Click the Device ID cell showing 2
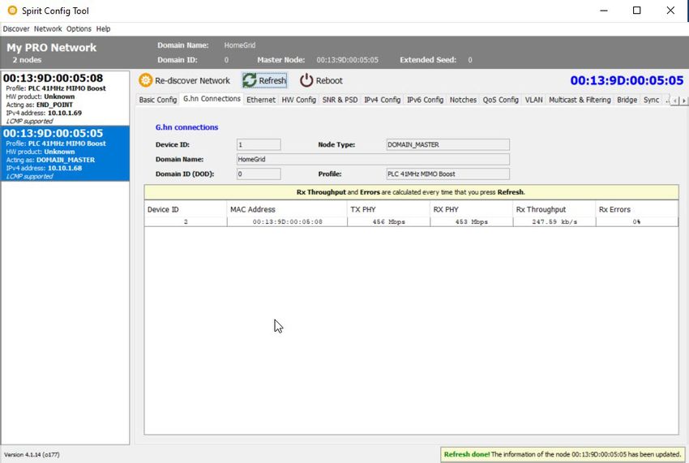This screenshot has height=463, width=689. pyautogui.click(x=186, y=222)
